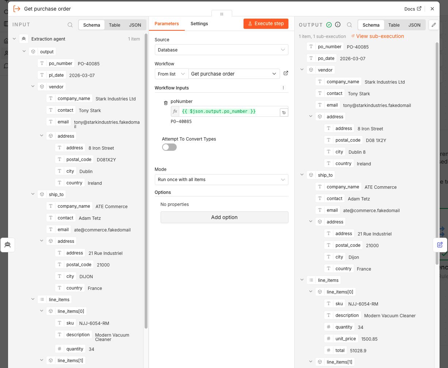Click output value 51028.9

point(358,350)
